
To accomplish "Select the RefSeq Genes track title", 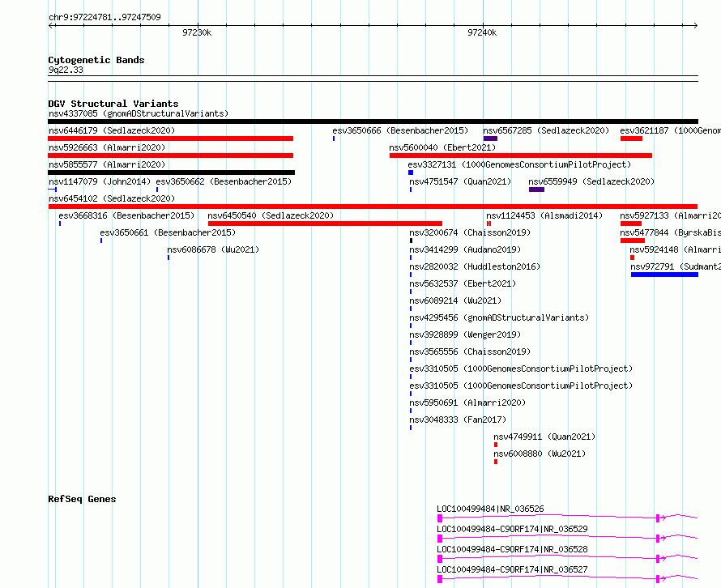I will (x=82, y=499).
